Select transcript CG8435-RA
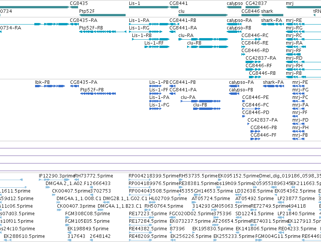Image resolution: width=321 pixels, height=242 pixels. [83, 20]
